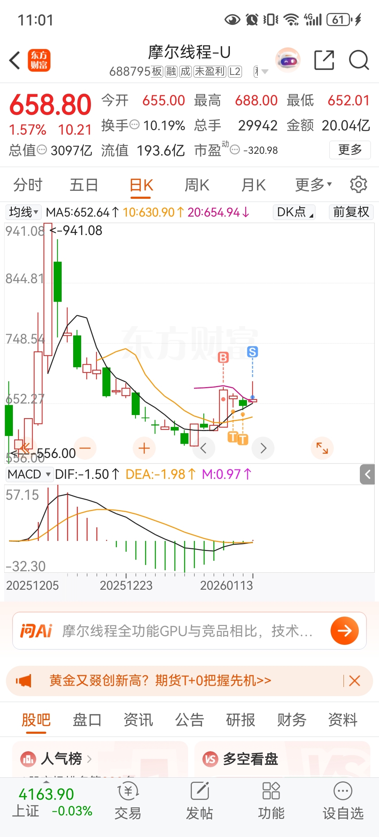Select the 资料 tab
This screenshot has width=379, height=837.
coord(343,720)
